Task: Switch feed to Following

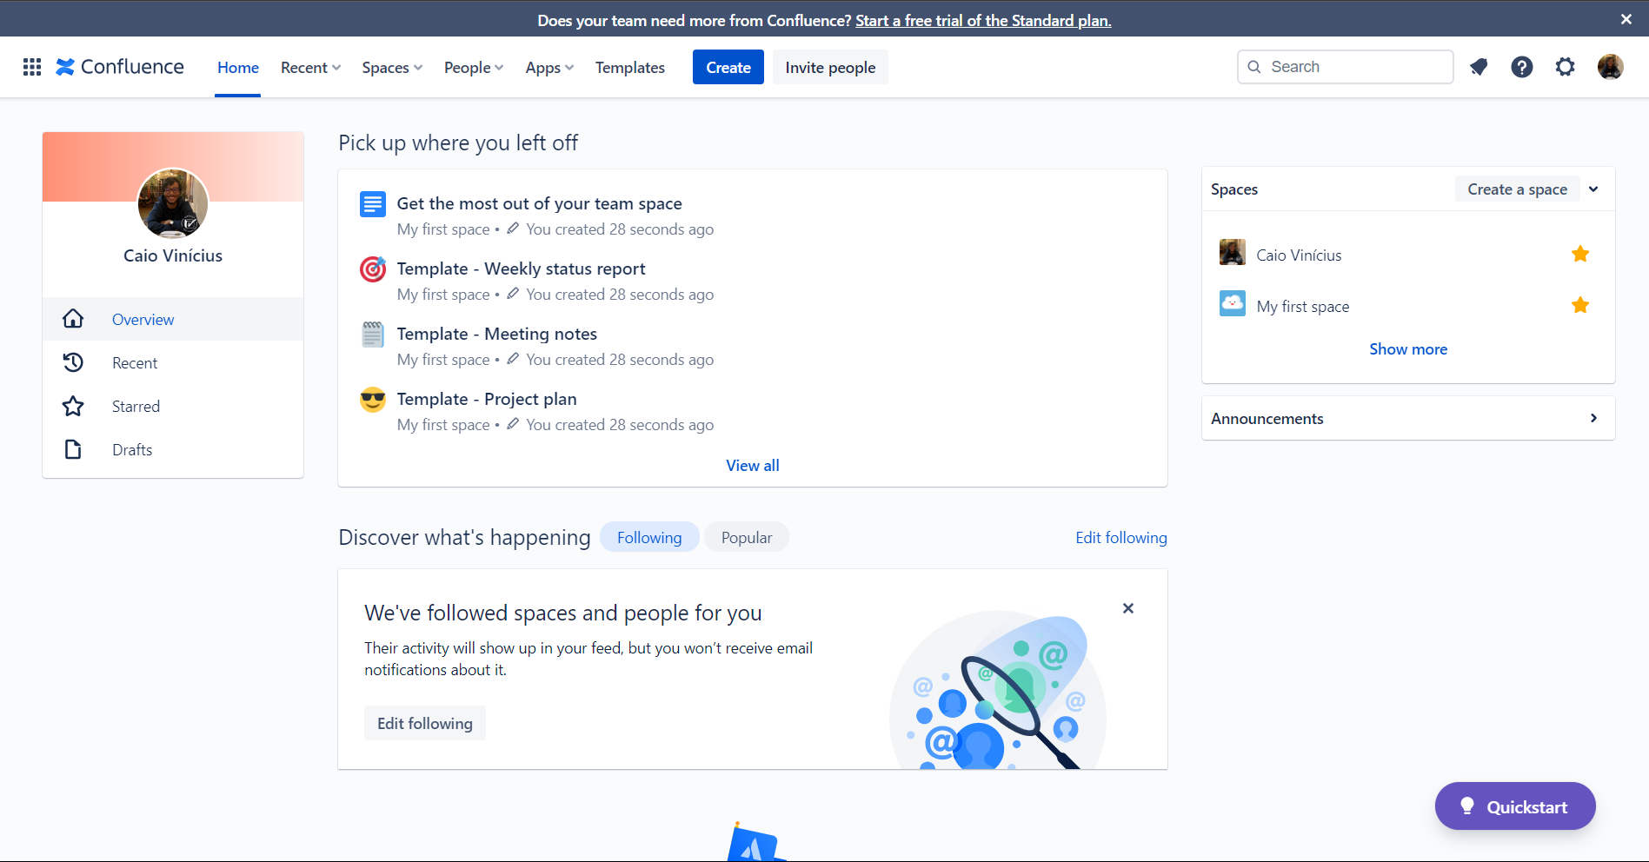Action: 649,537
